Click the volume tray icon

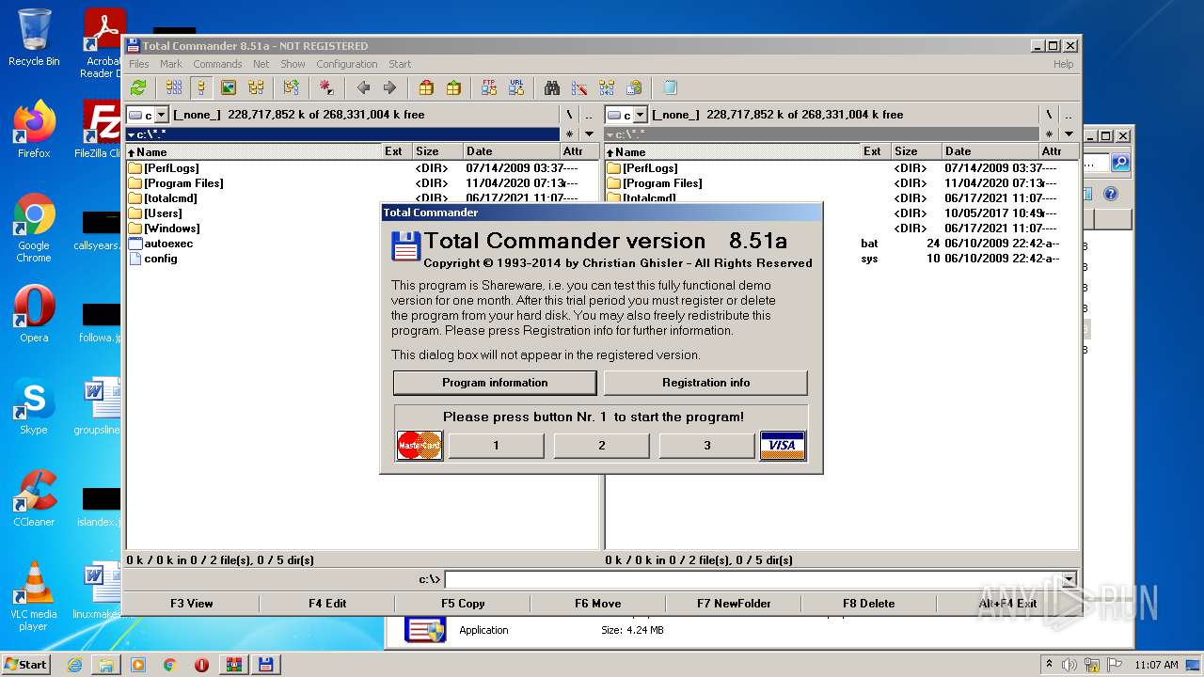(x=1069, y=665)
